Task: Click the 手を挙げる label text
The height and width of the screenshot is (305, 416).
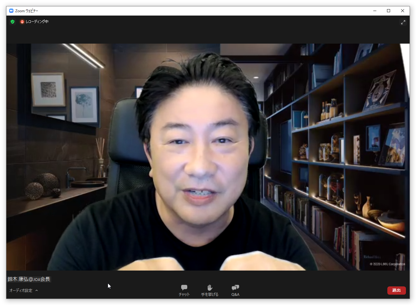Action: pos(210,295)
